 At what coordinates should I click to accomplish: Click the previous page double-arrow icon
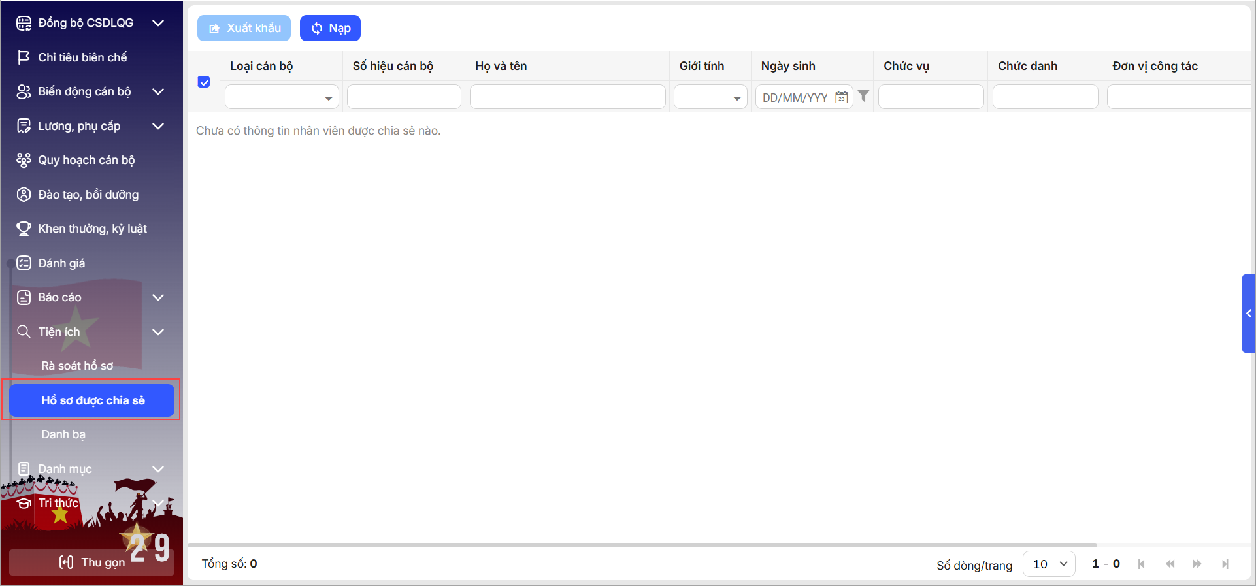coord(1170,564)
